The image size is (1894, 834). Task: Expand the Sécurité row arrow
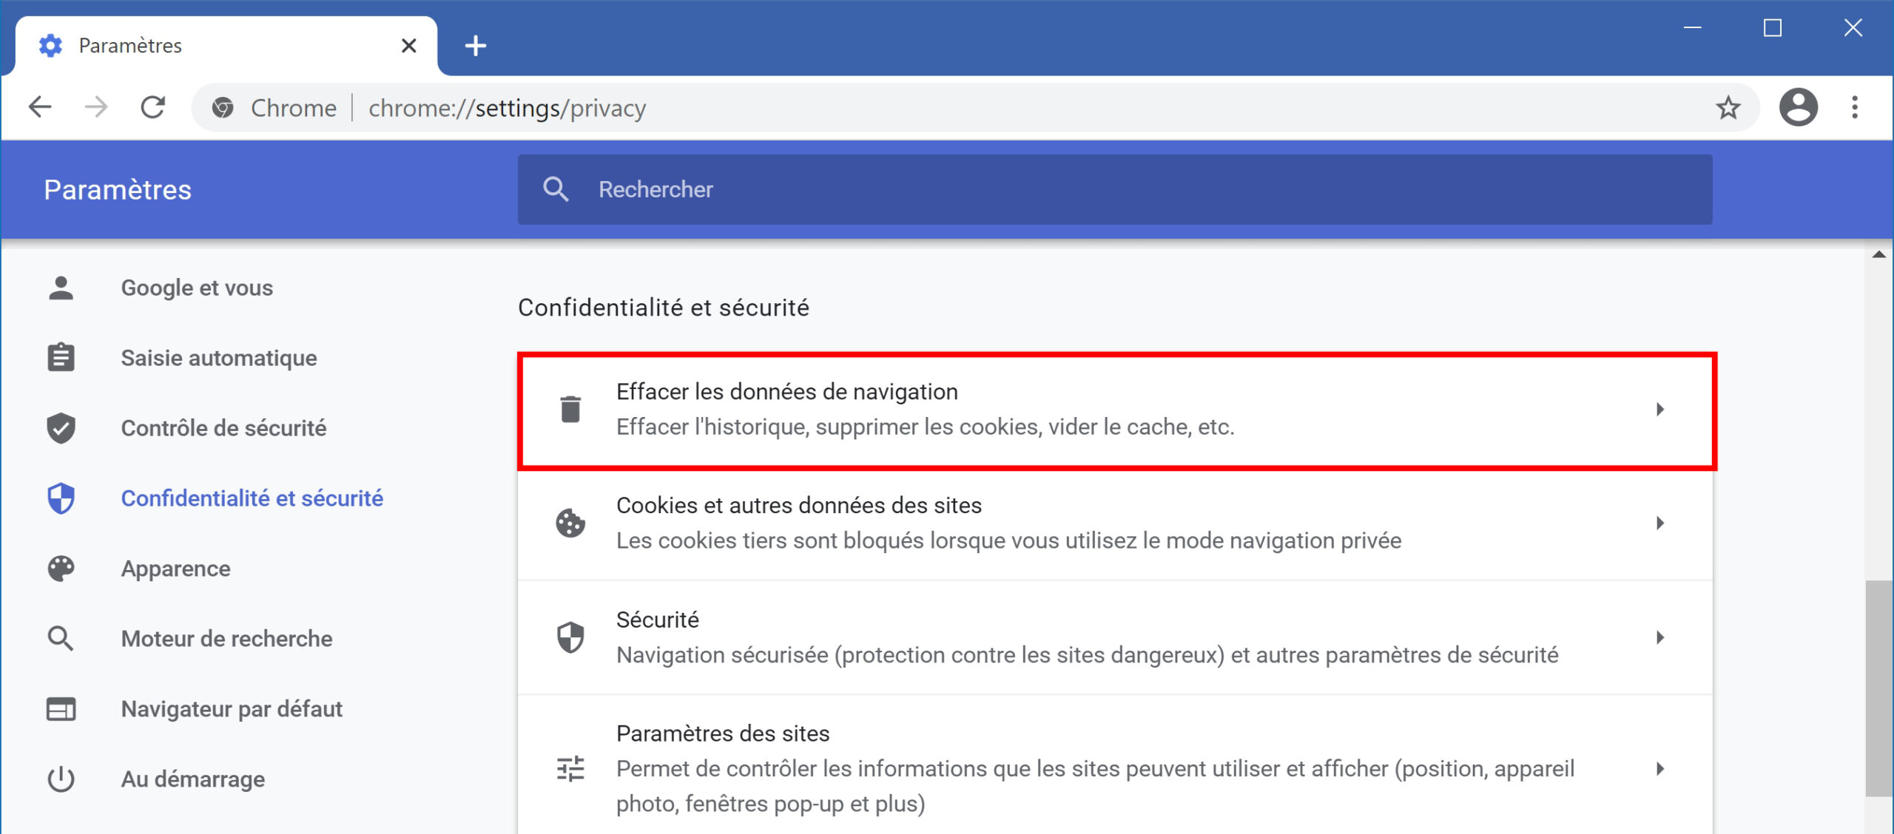pyautogui.click(x=1660, y=637)
